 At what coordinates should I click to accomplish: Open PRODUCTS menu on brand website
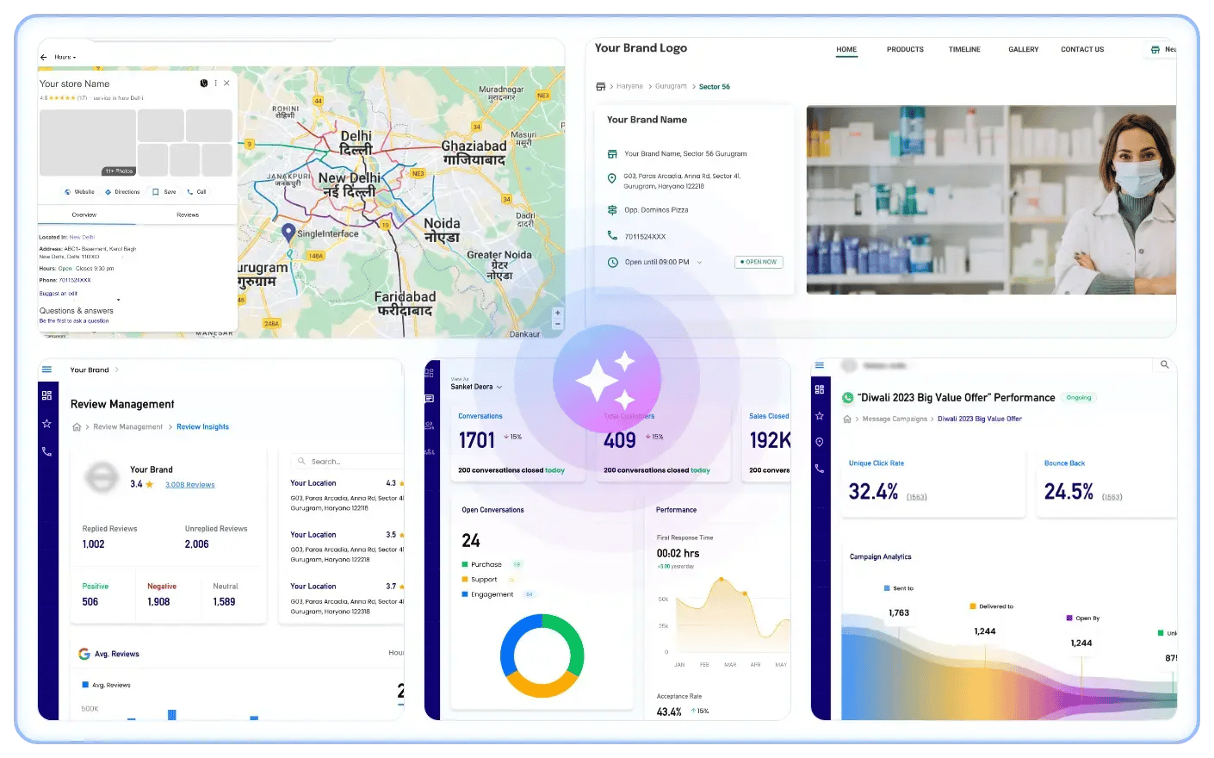905,49
